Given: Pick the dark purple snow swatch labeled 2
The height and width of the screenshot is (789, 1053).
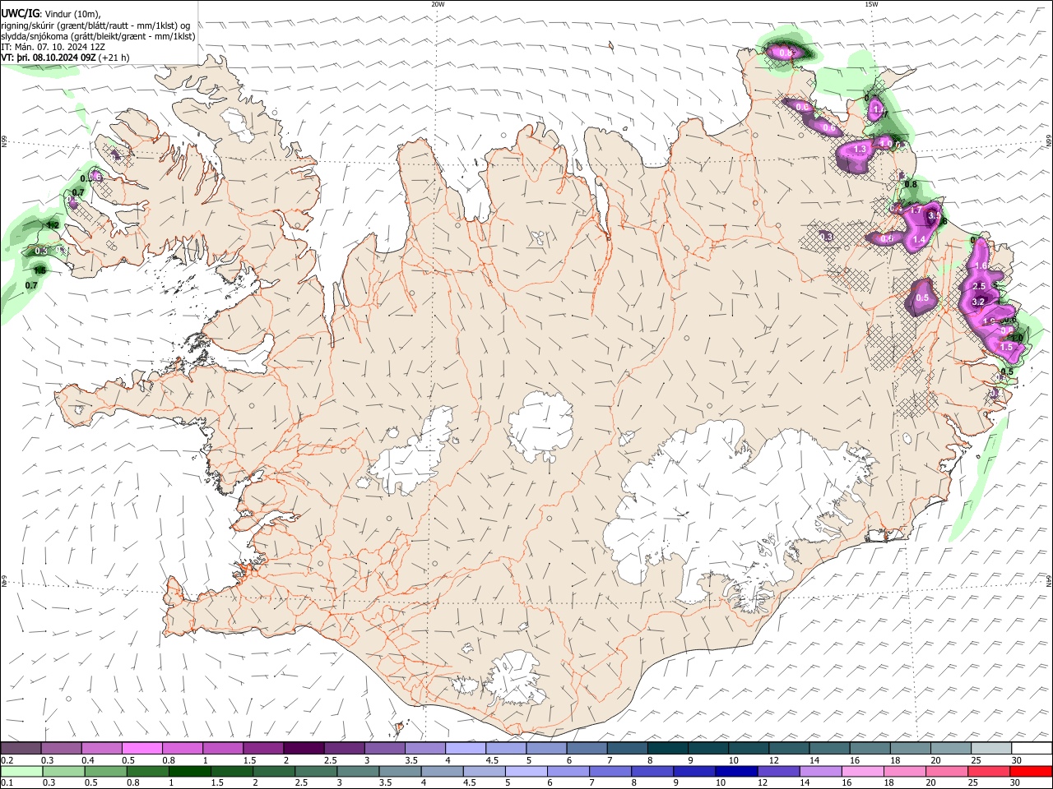Looking at the screenshot, I should (x=304, y=748).
